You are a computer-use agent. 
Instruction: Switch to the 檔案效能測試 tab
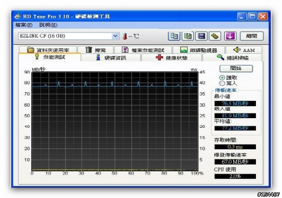143,50
